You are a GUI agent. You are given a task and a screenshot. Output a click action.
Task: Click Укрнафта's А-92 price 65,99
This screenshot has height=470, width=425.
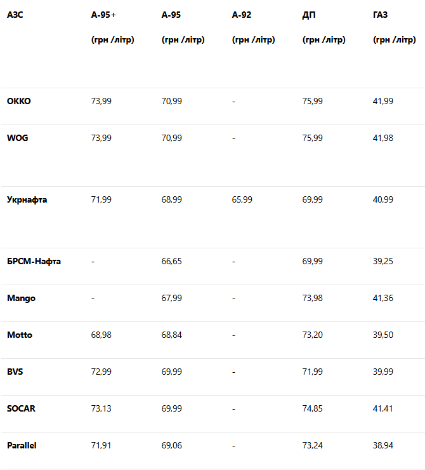click(x=242, y=199)
